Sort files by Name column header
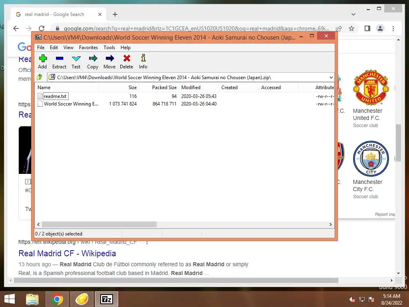409x307 pixels. pyautogui.click(x=67, y=88)
